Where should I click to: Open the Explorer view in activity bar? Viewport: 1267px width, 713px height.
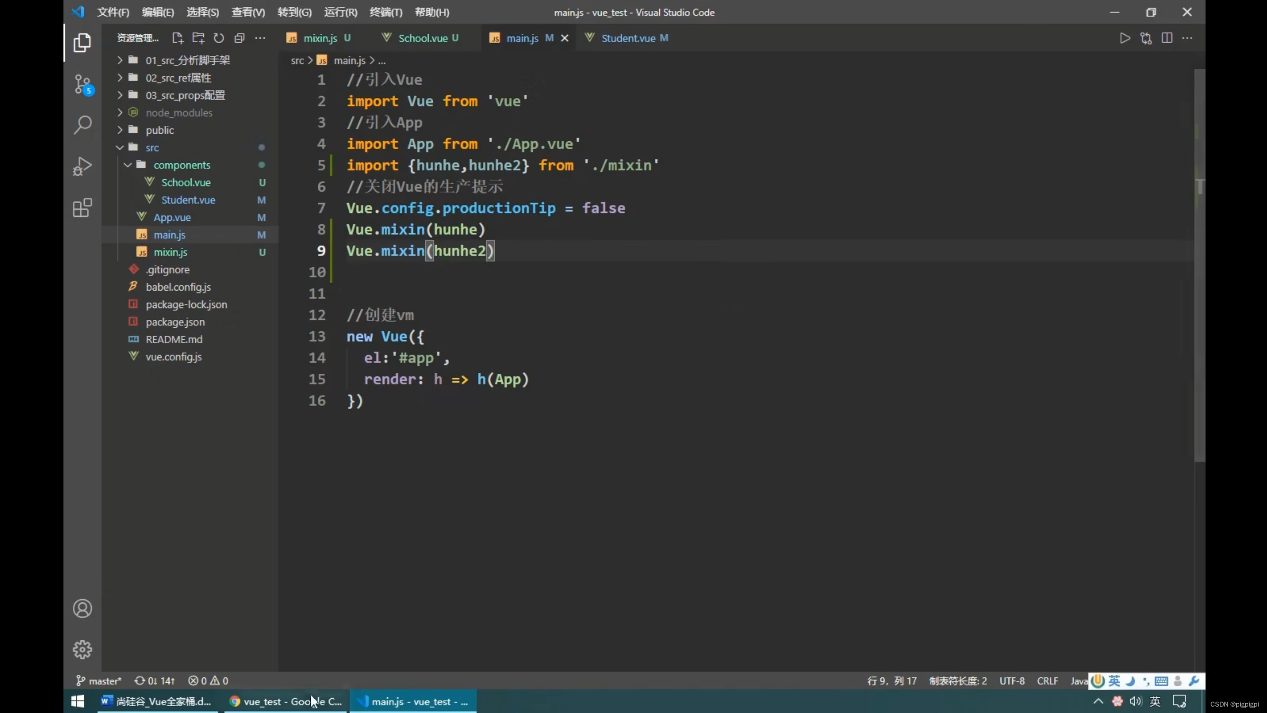tap(82, 43)
